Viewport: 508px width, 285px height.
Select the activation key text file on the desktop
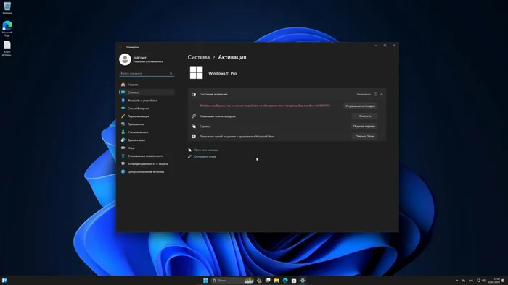click(x=7, y=48)
